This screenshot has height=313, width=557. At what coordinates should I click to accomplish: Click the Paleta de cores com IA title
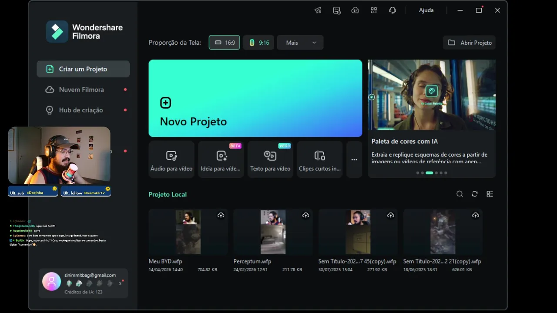(405, 141)
